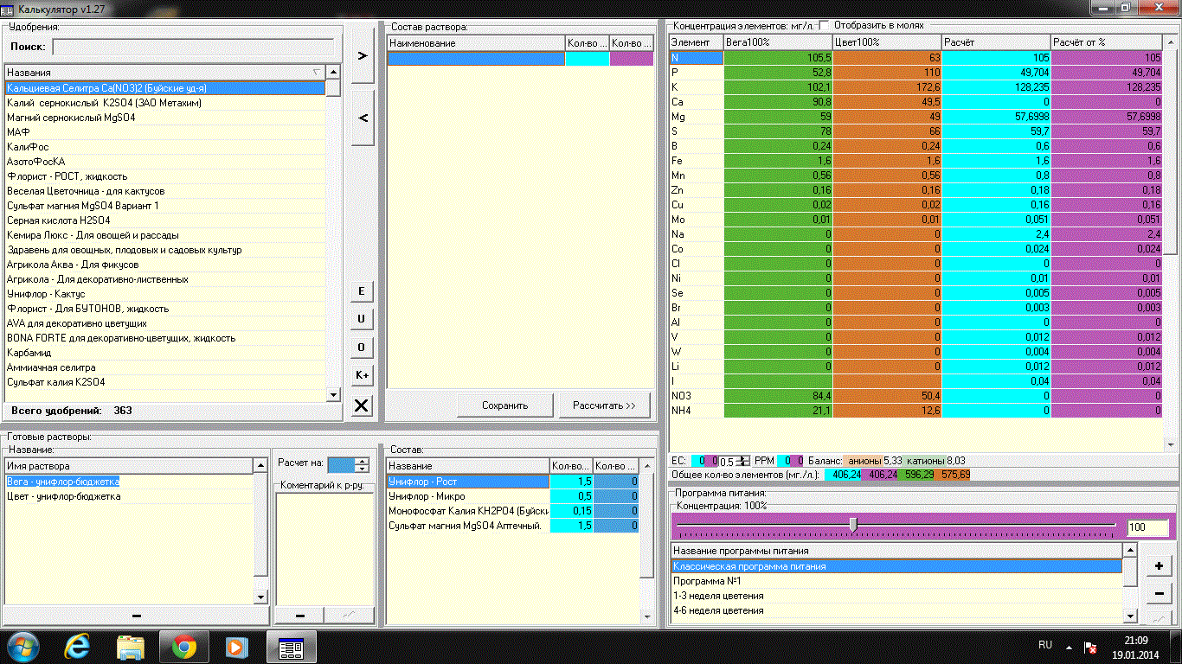Enable "Отобразить в молях" checkbox
Screen dimensions: 1182x664
(x=824, y=25)
